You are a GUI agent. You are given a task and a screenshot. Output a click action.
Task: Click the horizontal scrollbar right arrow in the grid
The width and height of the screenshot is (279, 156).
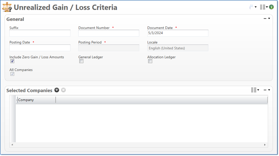[x=265, y=145]
